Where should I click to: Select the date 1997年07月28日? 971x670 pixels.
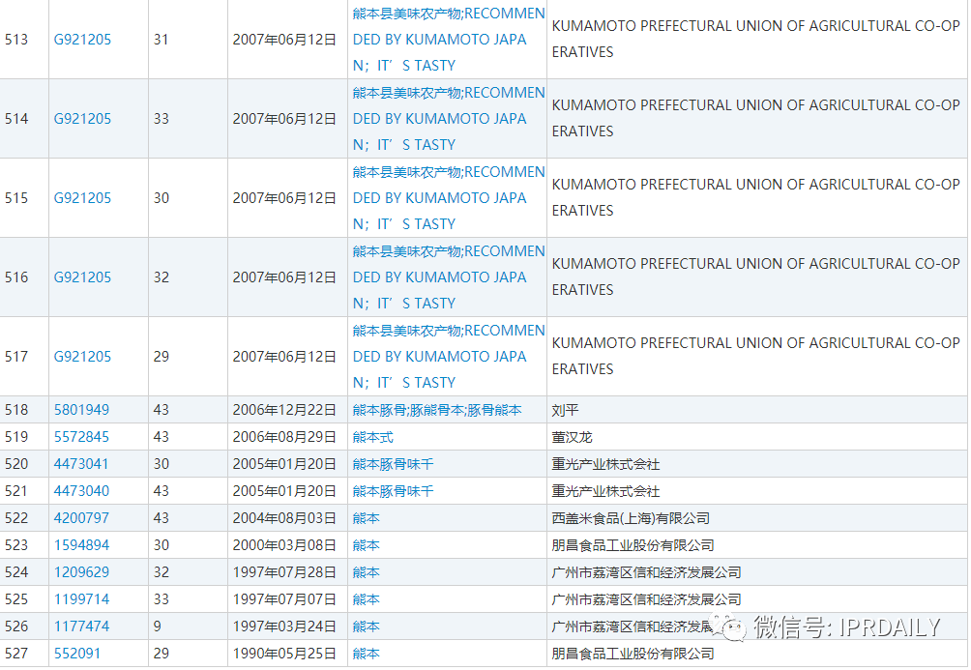284,572
